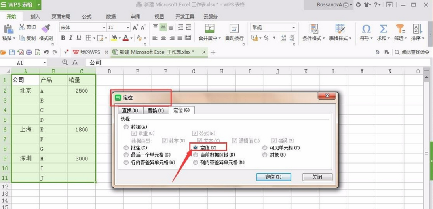Open the Name Box A1 dropdown
Image resolution: width=433 pixels, height=209 pixels.
44,63
